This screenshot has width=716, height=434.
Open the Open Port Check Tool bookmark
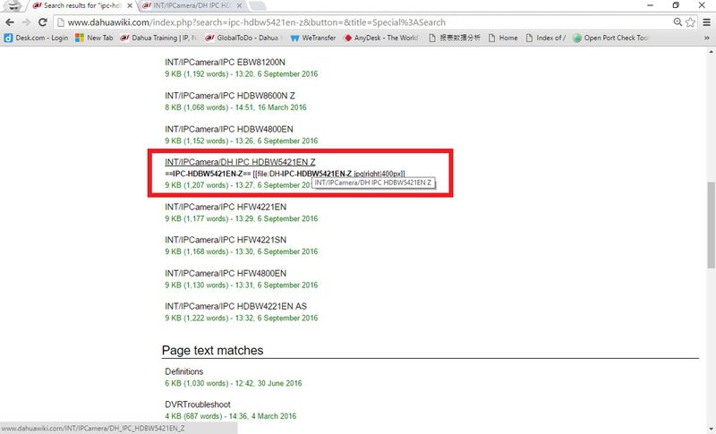click(x=610, y=38)
